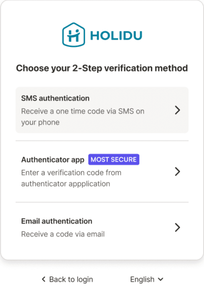Click the 'SMS authentication' title label
Image resolution: width=204 pixels, height=287 pixels.
55,98
